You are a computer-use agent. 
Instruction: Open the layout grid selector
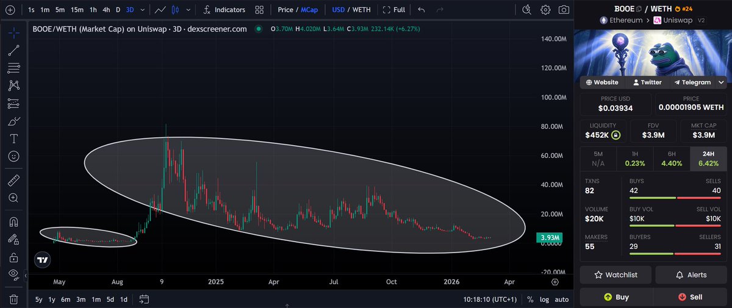point(260,10)
